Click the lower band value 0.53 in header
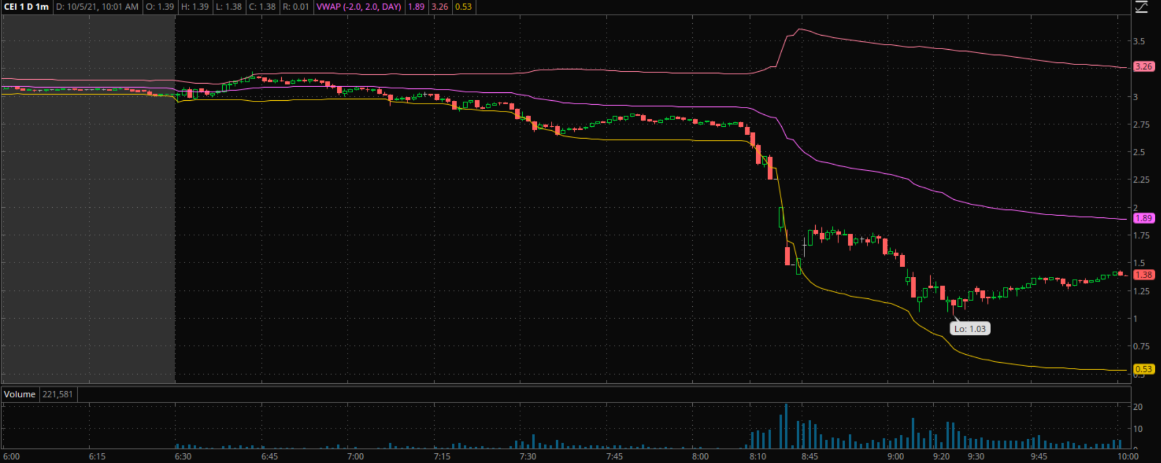 (463, 7)
